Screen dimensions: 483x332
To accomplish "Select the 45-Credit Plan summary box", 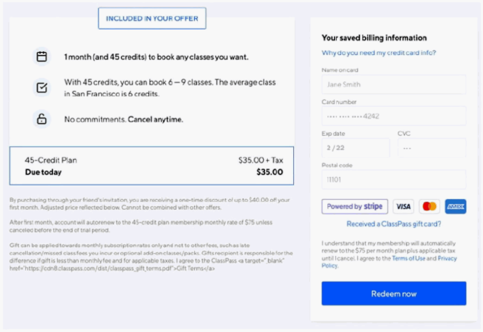I will click(x=151, y=166).
